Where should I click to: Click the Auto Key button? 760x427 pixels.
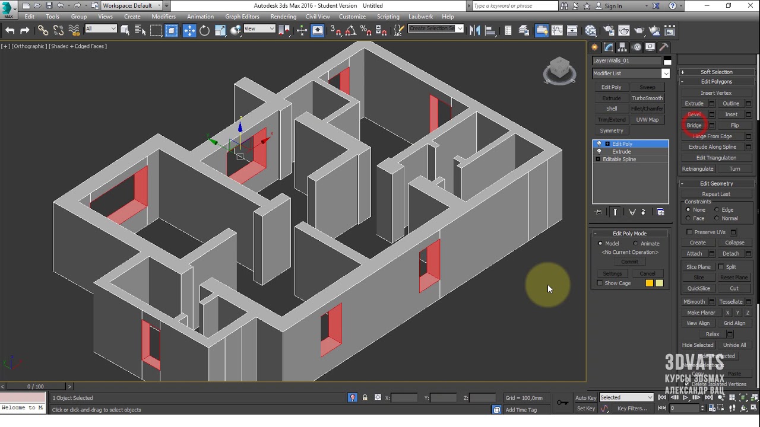[585, 397]
